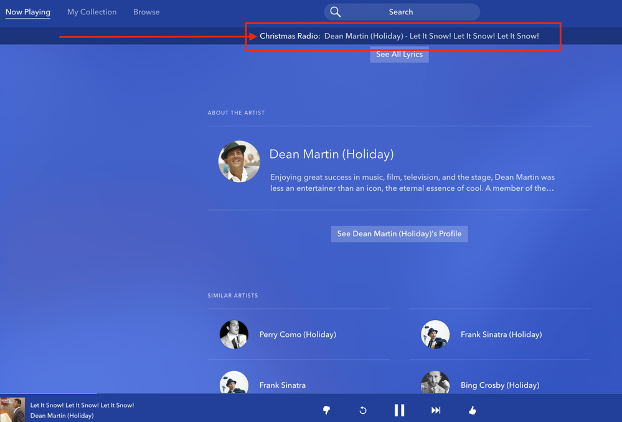Go to the Browse tab
Viewport: 622px width, 422px height.
[146, 12]
